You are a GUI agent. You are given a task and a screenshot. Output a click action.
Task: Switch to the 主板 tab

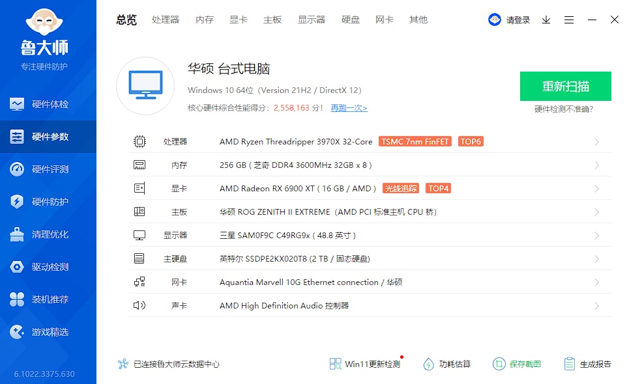pyautogui.click(x=272, y=20)
